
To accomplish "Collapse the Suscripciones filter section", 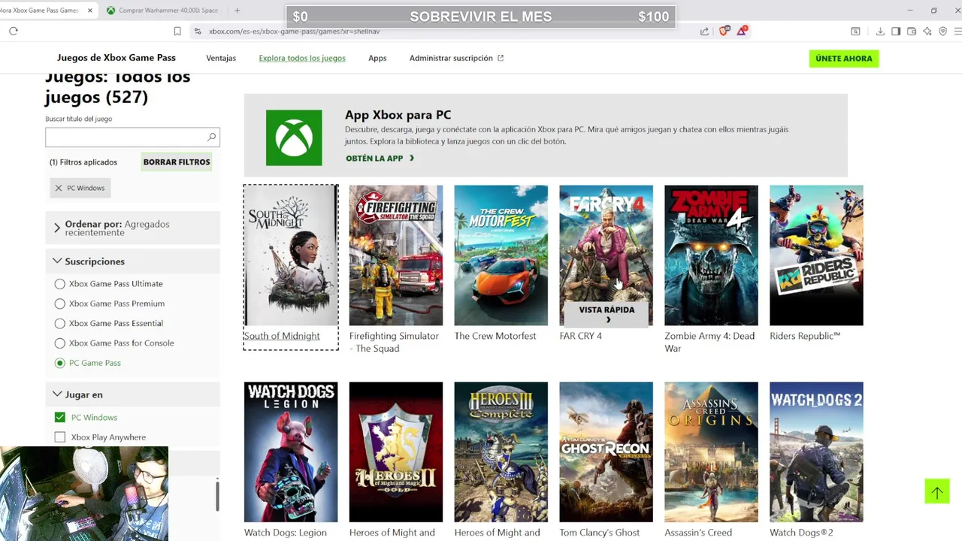I will (x=132, y=261).
